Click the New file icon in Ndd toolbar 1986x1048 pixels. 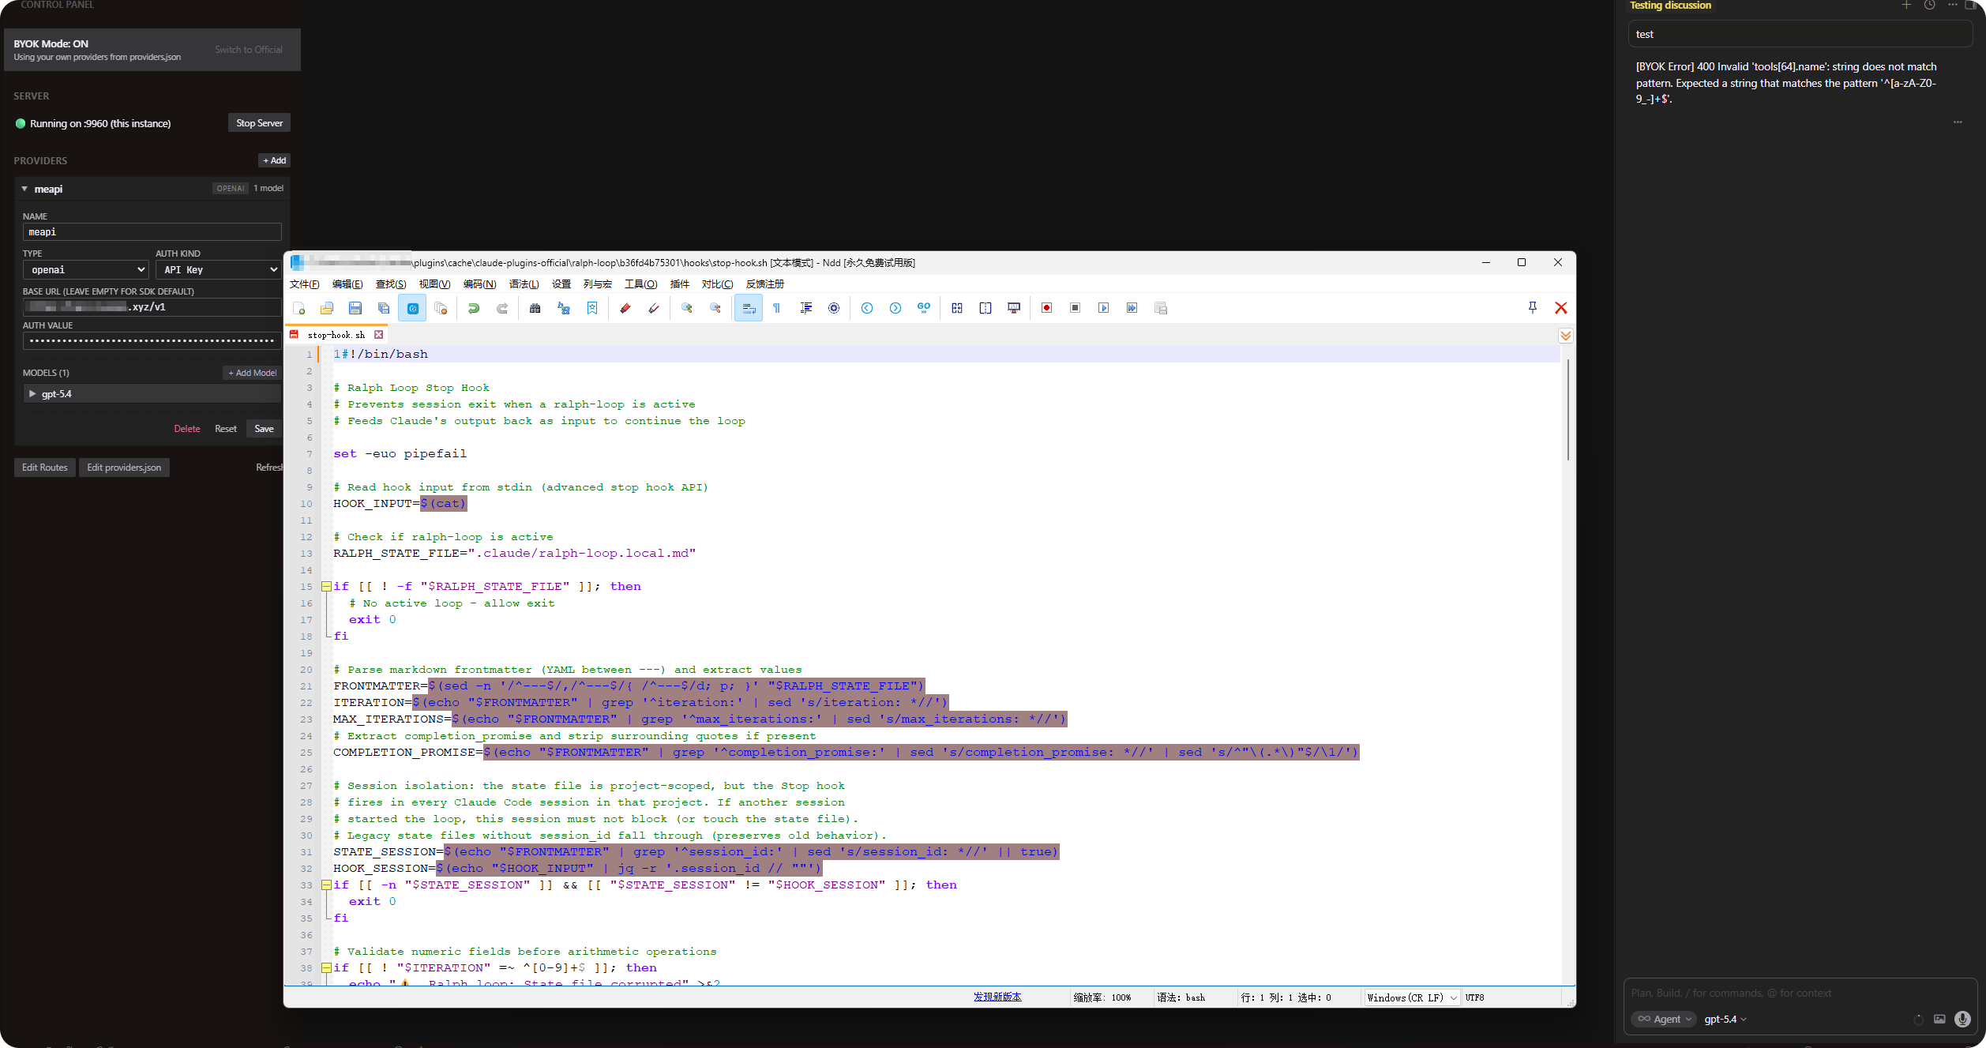(x=298, y=308)
